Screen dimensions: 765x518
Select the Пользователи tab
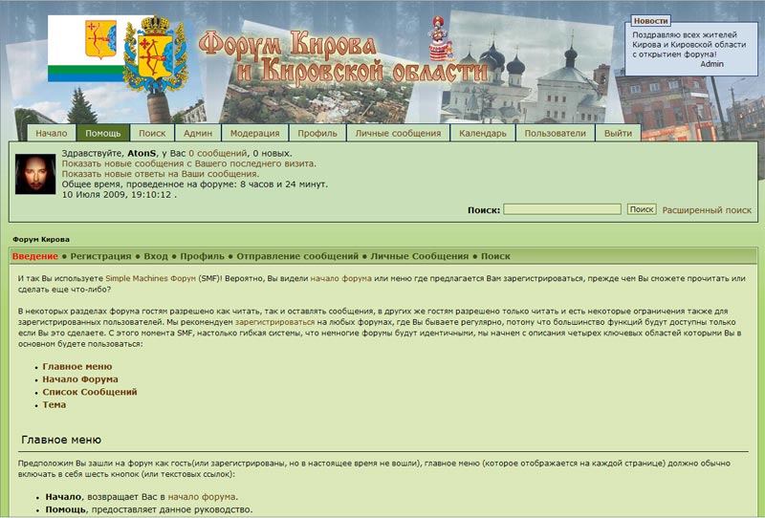click(555, 134)
